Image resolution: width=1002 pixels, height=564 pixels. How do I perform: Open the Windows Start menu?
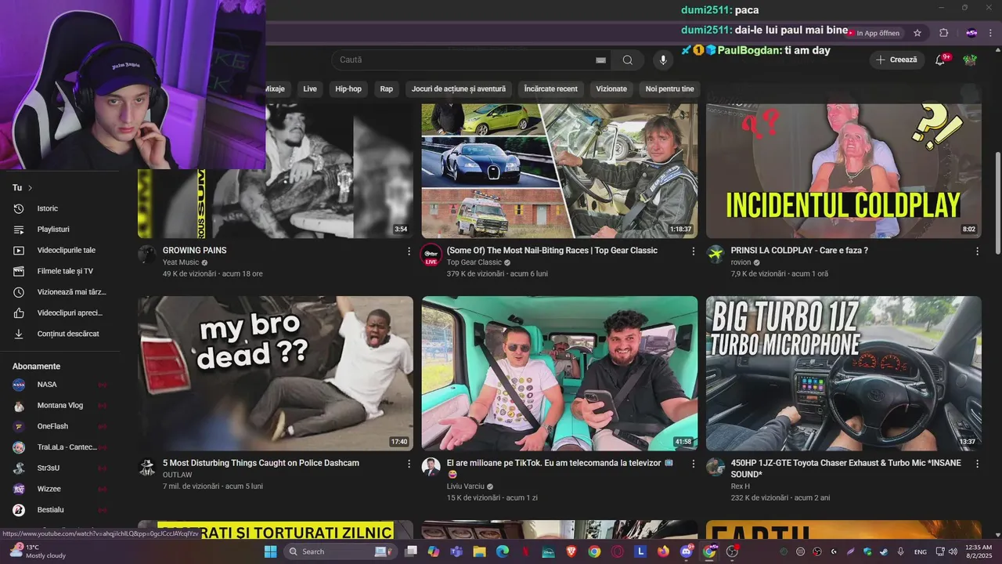(x=270, y=551)
